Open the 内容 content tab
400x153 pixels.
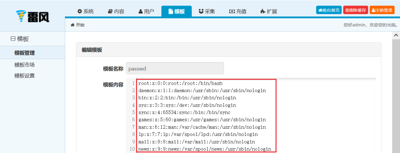click(x=116, y=11)
